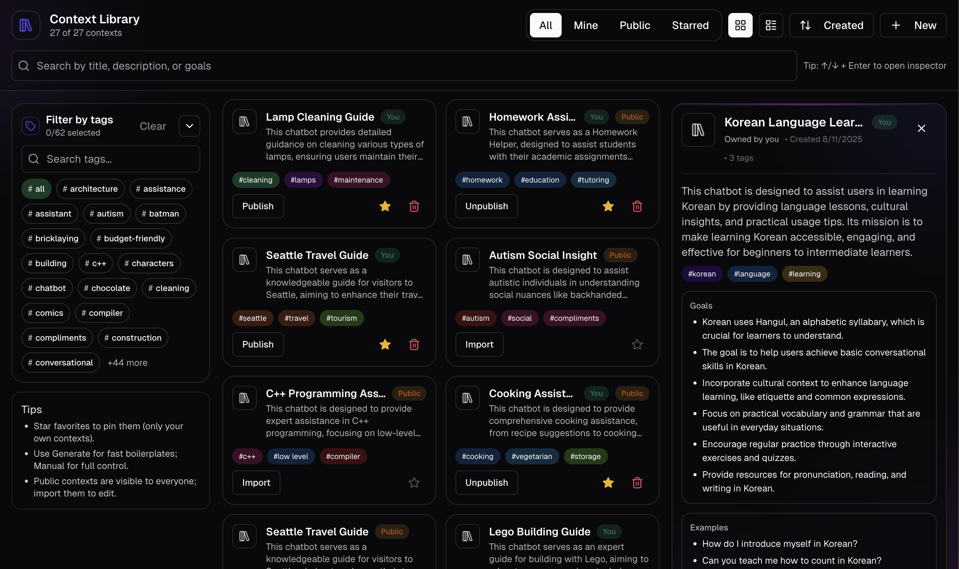Click the Public badge on Homework Assistant card
The image size is (959, 569).
(632, 117)
